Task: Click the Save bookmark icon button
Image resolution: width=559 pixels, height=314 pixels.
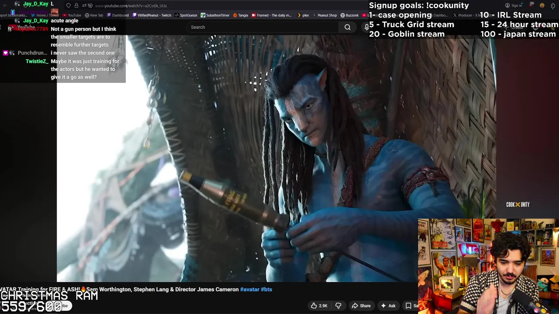Action: pos(411,306)
